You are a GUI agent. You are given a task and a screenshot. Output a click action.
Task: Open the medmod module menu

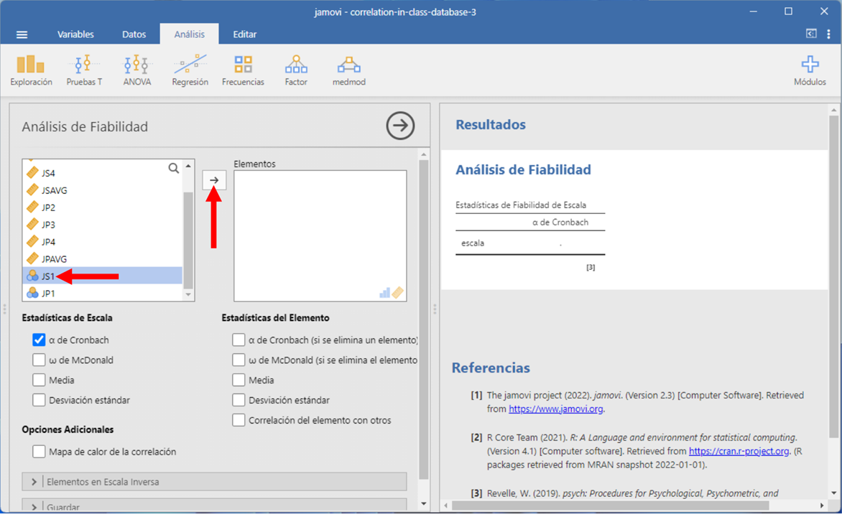348,70
